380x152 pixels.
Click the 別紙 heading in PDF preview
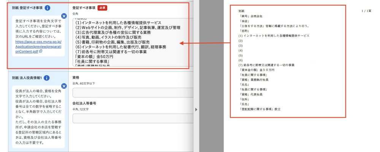(242, 12)
